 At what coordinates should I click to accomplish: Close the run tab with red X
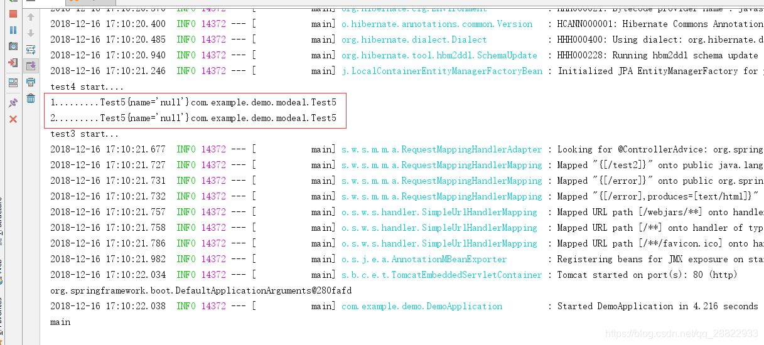pos(13,119)
